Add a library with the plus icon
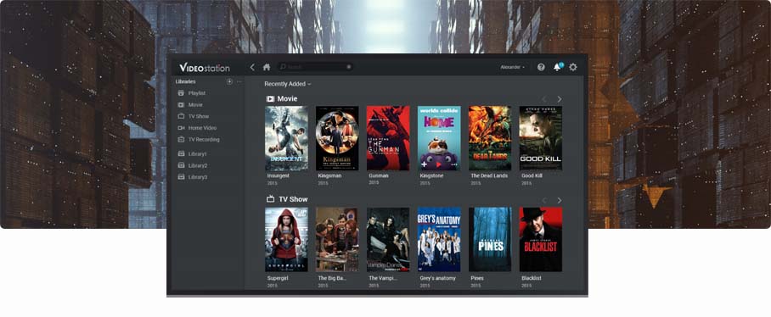 pos(229,81)
